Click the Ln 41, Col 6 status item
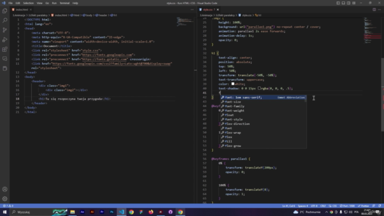Viewport: 384px width, 216px height. tap(289, 206)
